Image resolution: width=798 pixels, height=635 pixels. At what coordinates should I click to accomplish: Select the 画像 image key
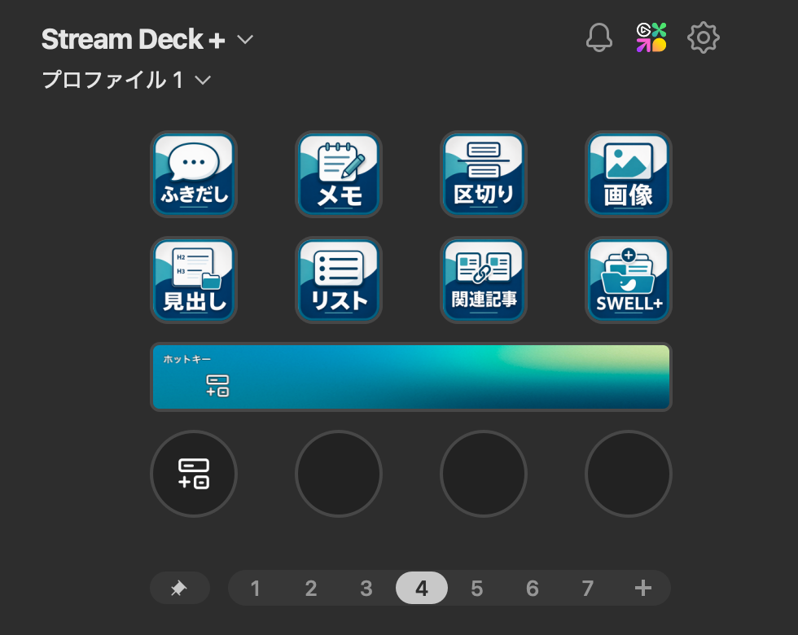[x=629, y=174]
